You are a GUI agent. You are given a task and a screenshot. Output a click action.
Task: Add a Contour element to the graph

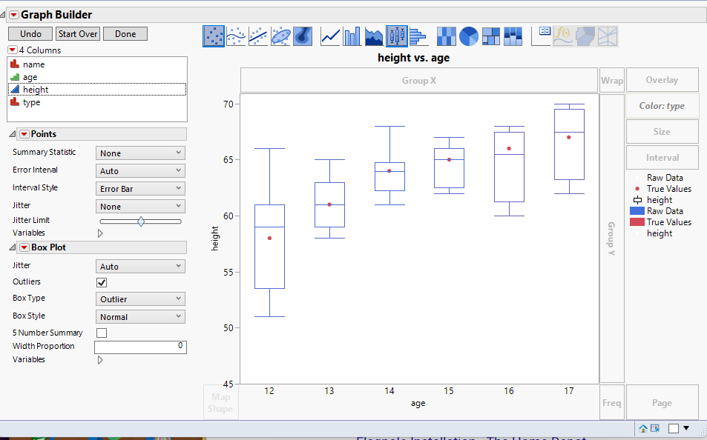pos(303,36)
